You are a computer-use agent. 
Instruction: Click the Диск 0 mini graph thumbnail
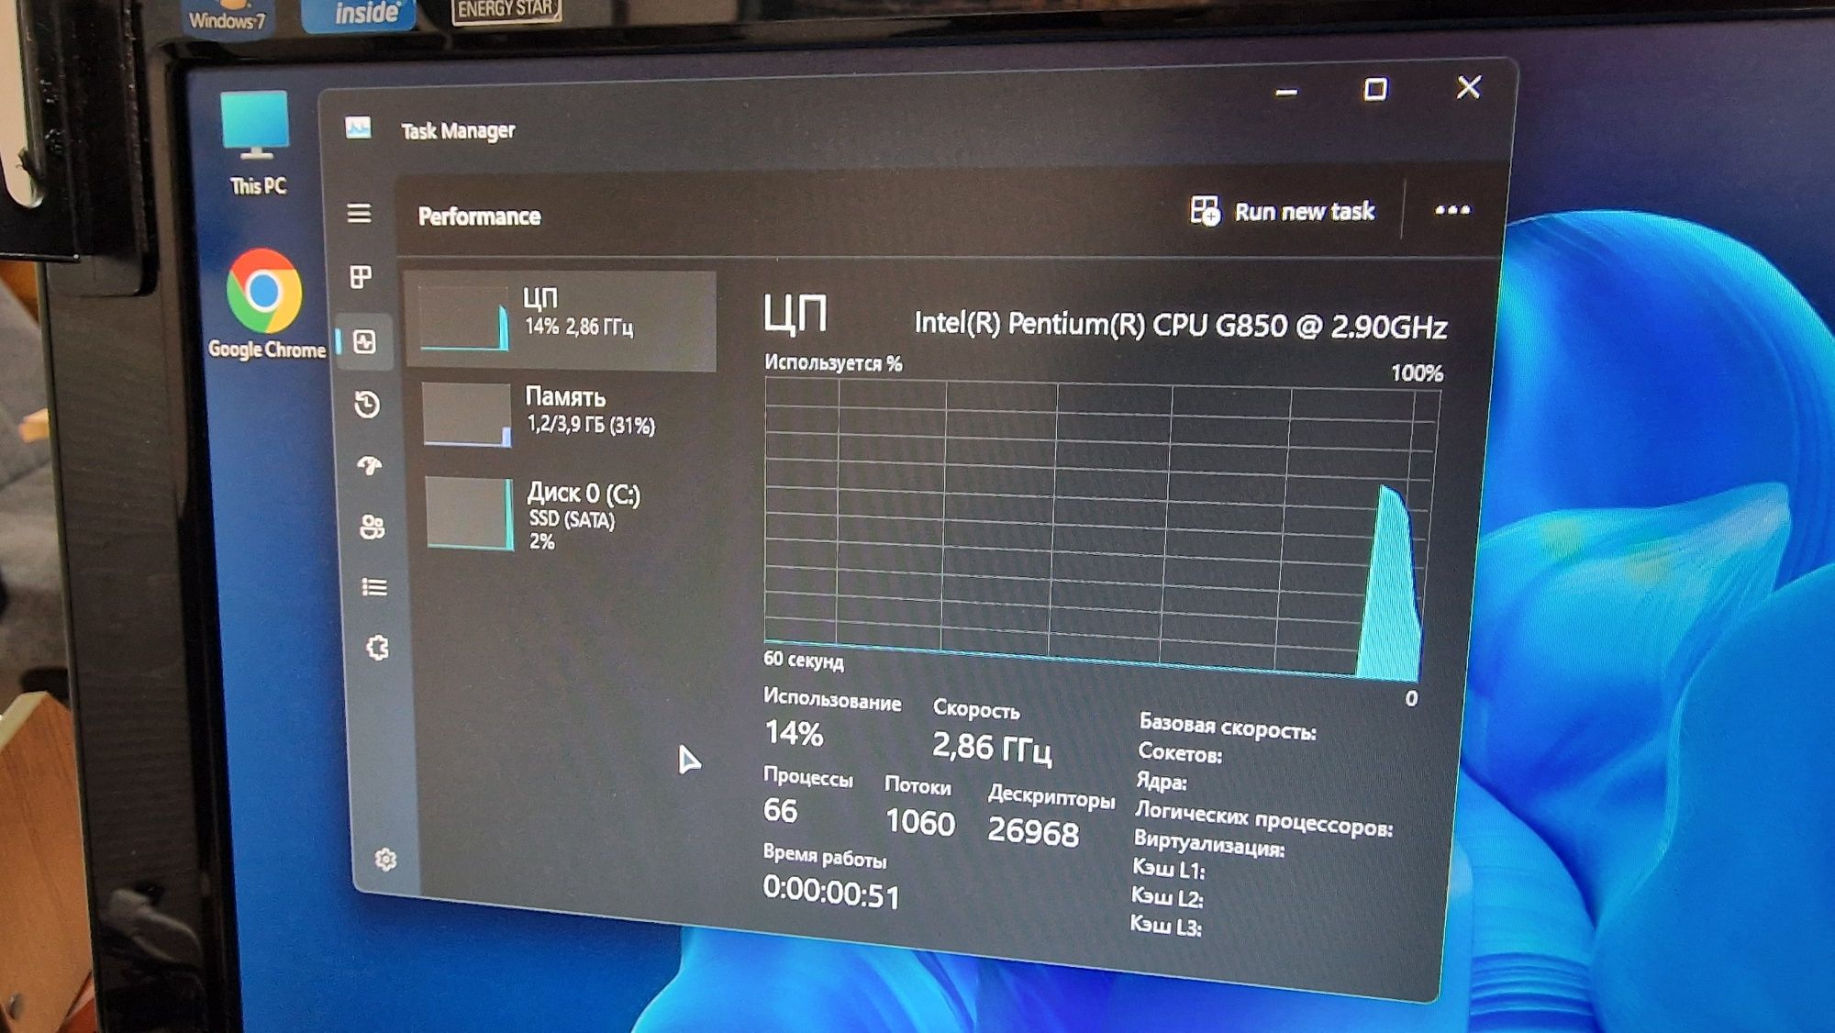470,514
